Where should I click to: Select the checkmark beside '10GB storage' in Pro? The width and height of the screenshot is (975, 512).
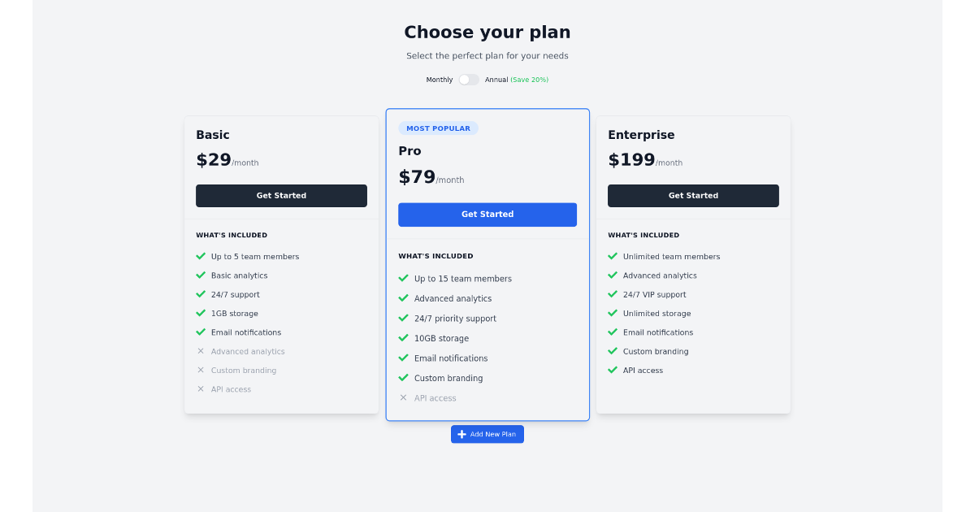pos(404,338)
